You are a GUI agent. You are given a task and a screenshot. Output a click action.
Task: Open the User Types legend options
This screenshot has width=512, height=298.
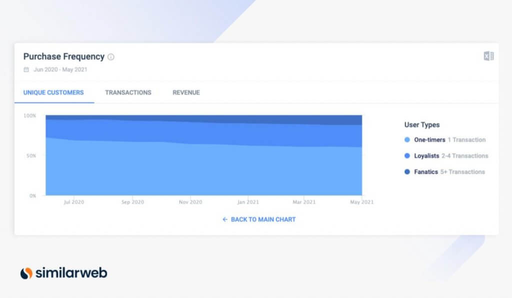point(421,125)
